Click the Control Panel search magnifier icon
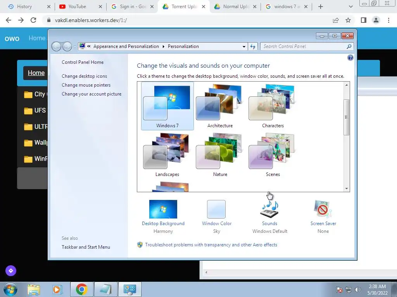Image resolution: width=397 pixels, height=297 pixels. (x=349, y=46)
